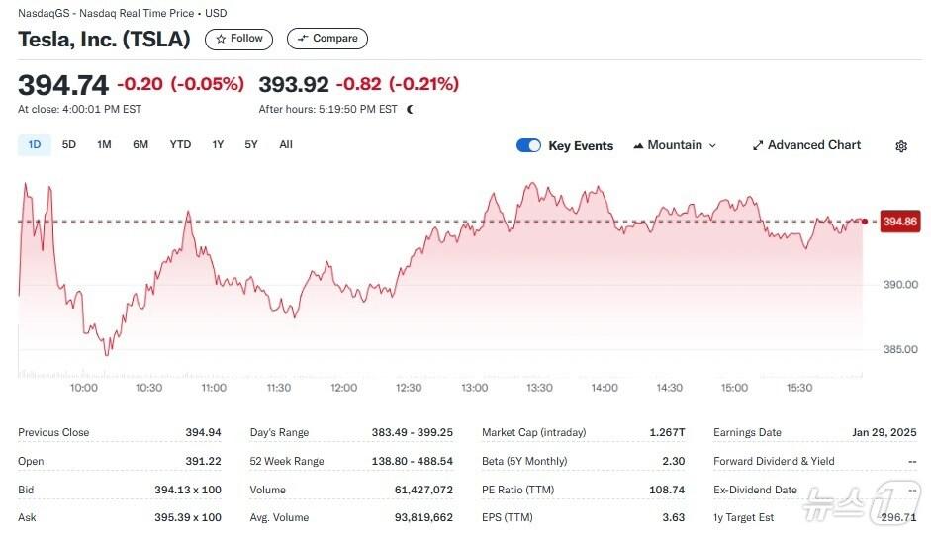
Task: Choose the 1M time range
Action: coord(104,145)
